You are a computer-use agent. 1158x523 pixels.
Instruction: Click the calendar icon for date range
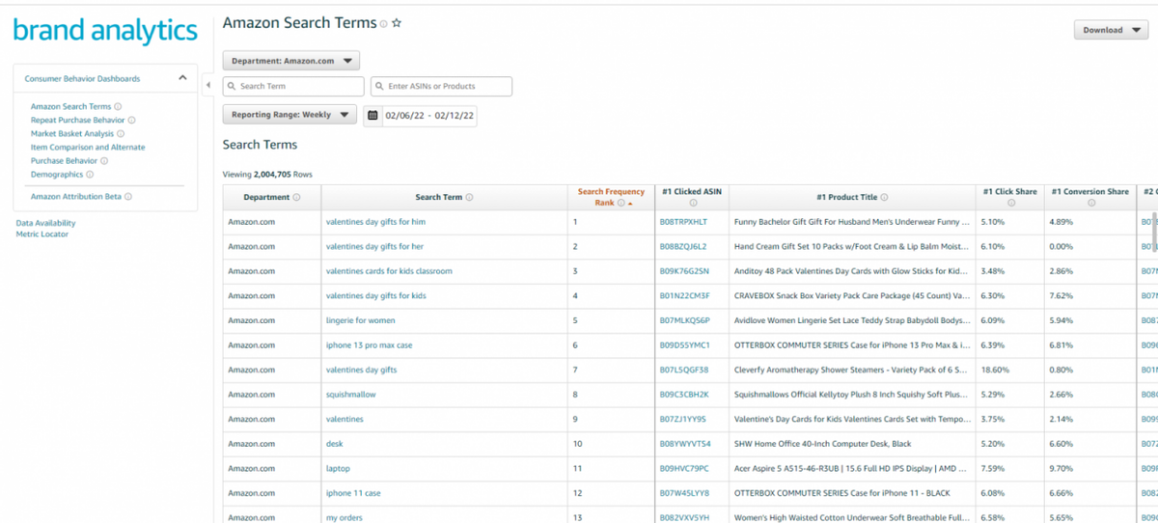point(372,116)
